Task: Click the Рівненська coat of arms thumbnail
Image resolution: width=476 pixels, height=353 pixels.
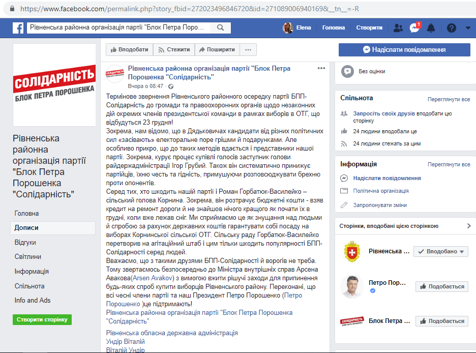Action: click(x=352, y=251)
